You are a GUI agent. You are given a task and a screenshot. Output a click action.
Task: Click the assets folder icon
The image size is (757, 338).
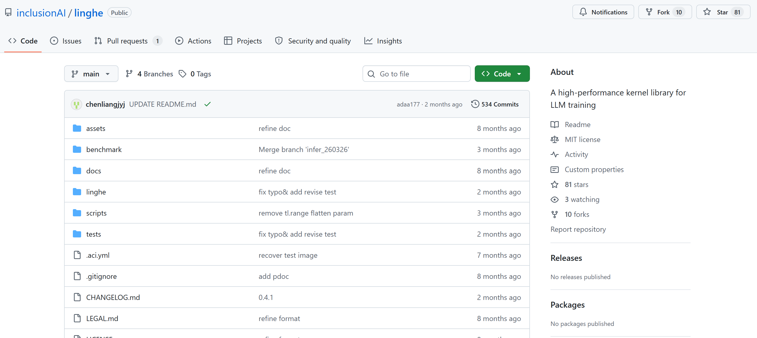point(77,128)
